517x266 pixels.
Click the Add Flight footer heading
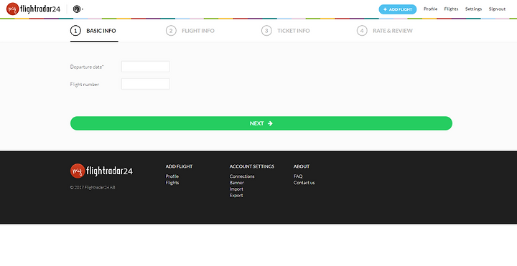(179, 166)
